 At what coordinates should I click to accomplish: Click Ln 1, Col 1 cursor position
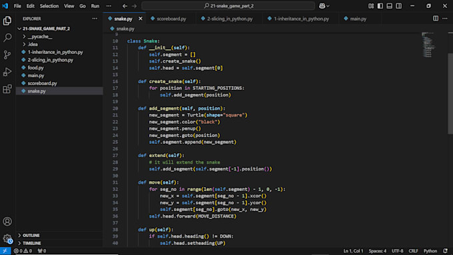coord(353,251)
